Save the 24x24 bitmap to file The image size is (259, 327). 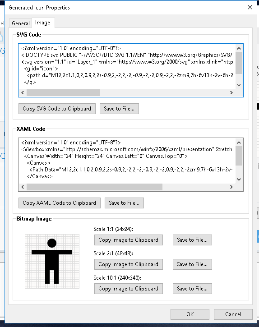point(192,240)
